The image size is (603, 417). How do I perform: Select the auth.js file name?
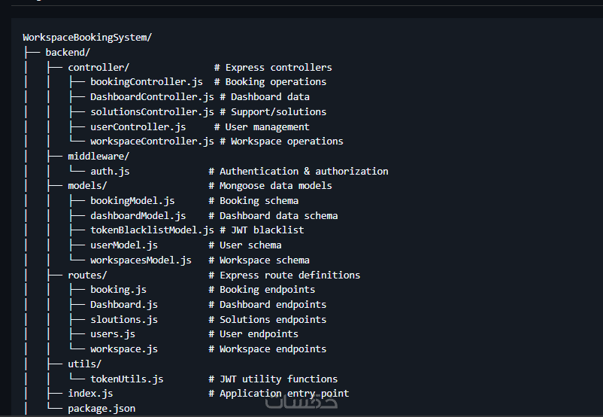pos(110,171)
